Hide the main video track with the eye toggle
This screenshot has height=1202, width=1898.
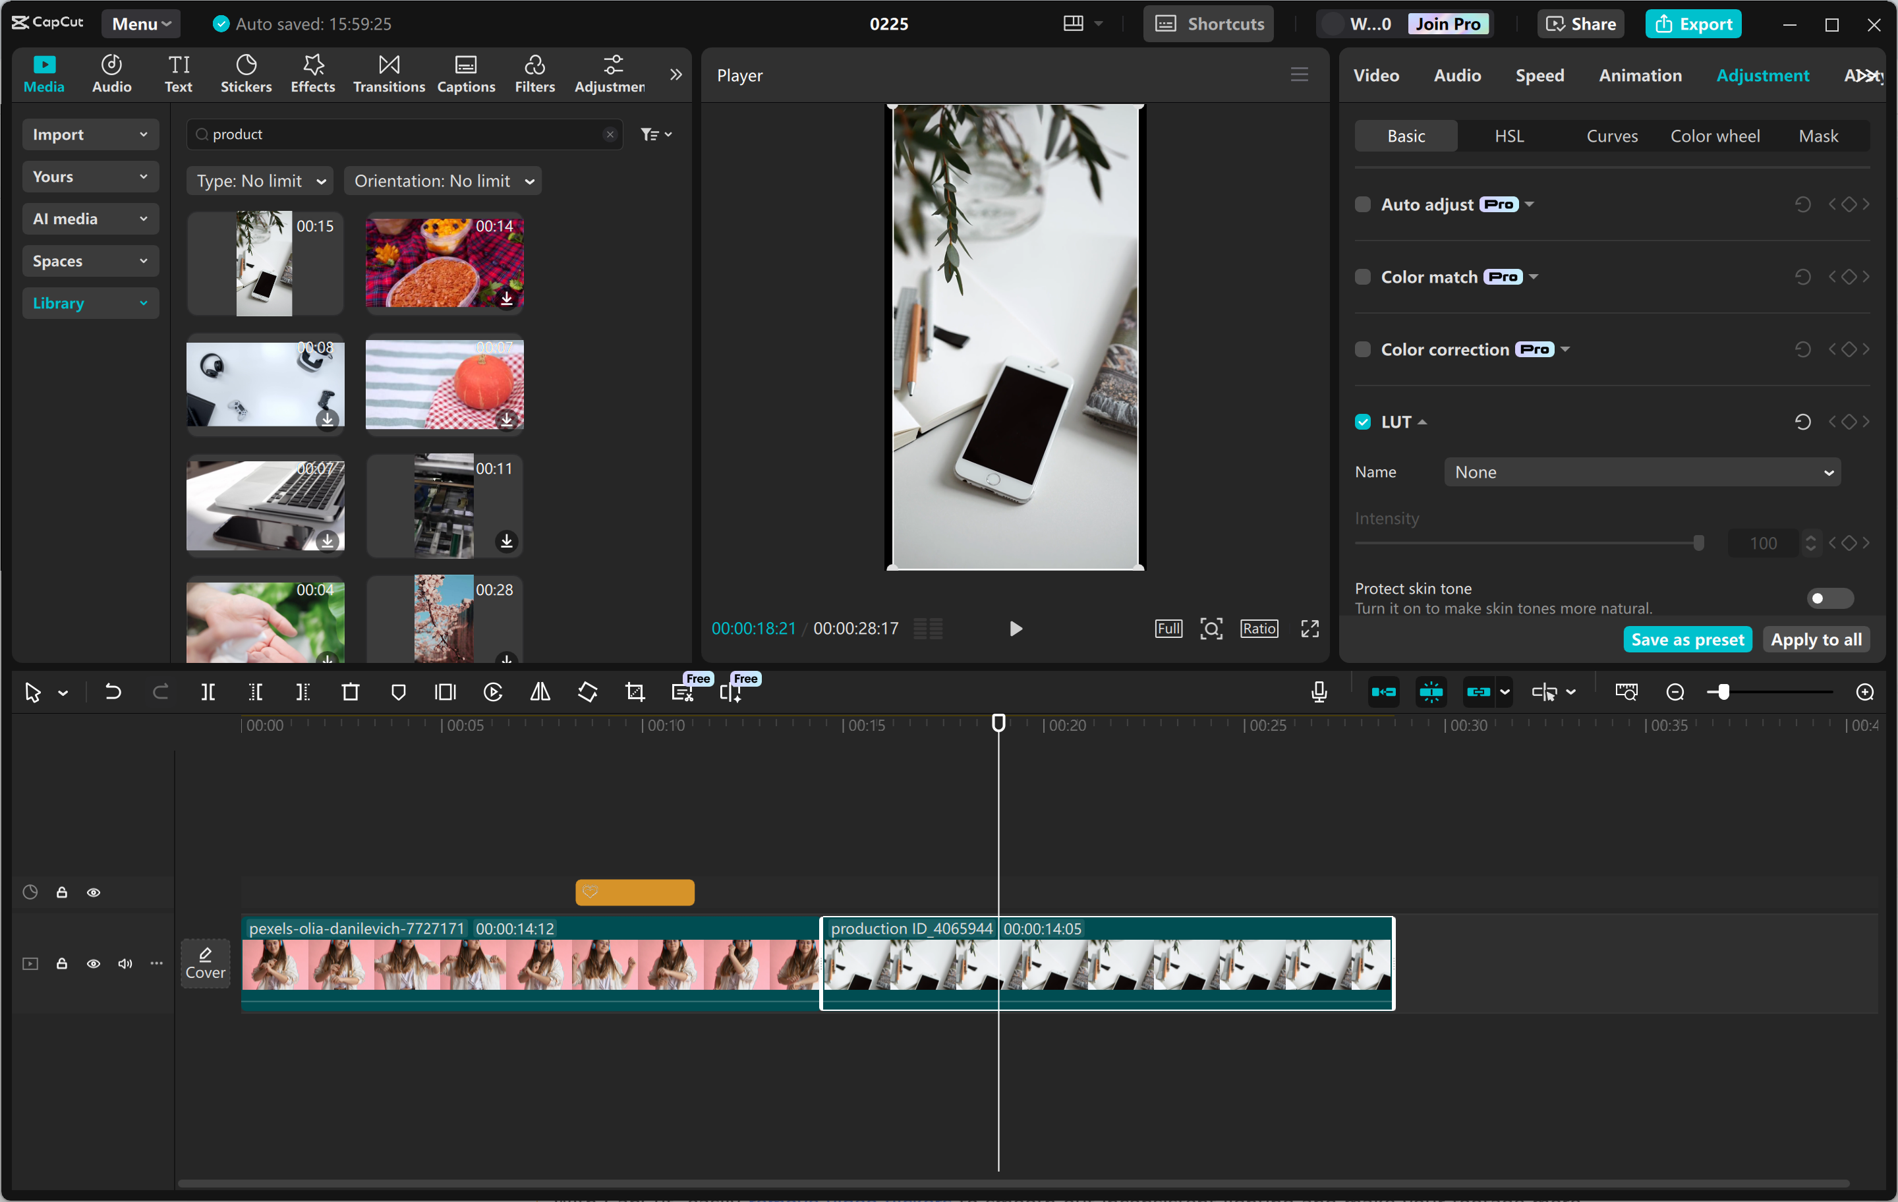pyautogui.click(x=94, y=964)
